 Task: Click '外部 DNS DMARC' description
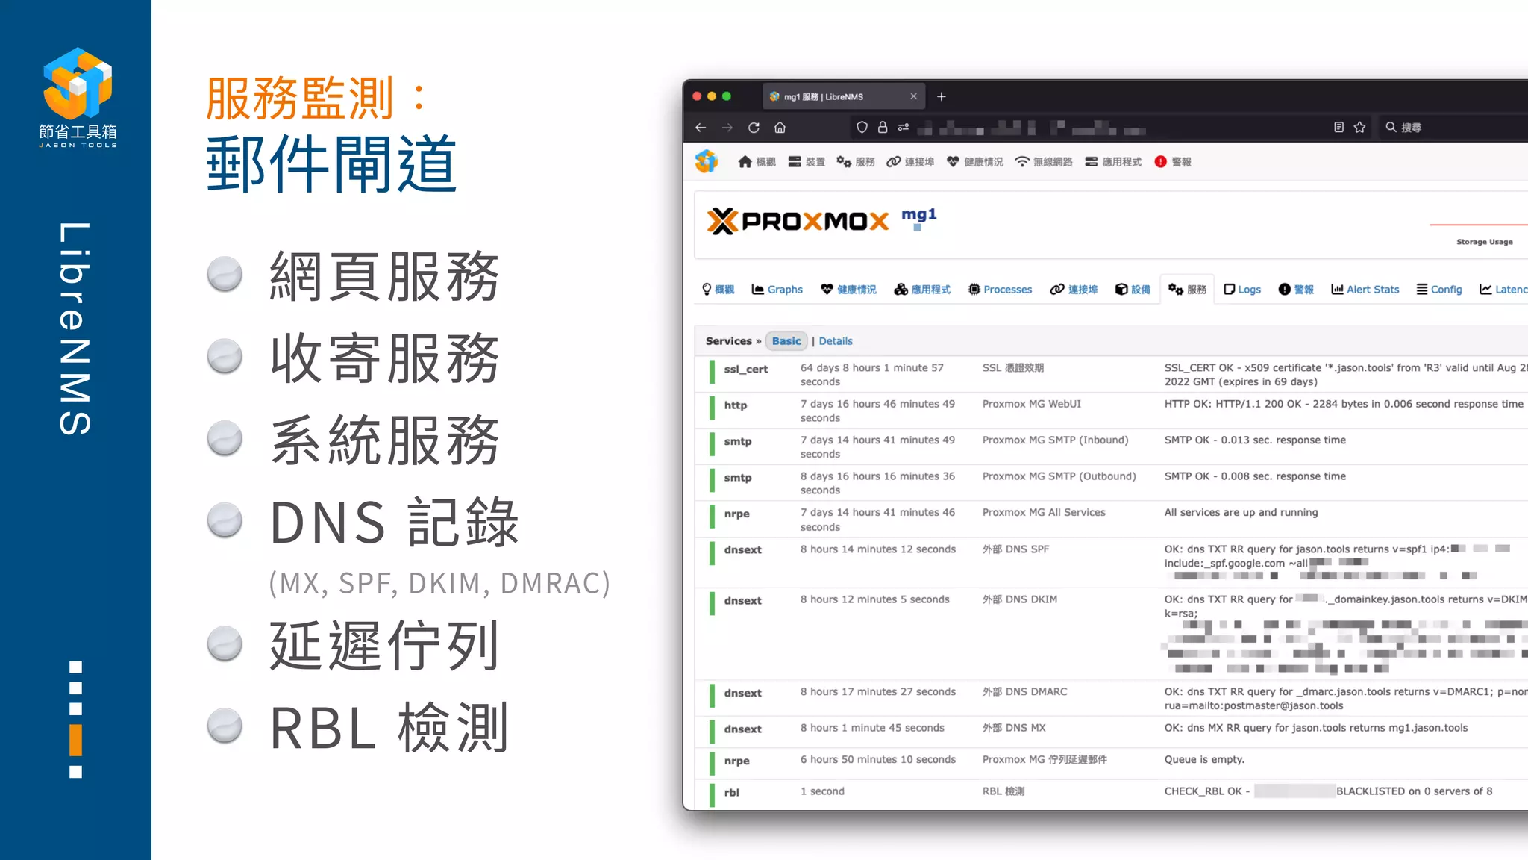point(1024,692)
